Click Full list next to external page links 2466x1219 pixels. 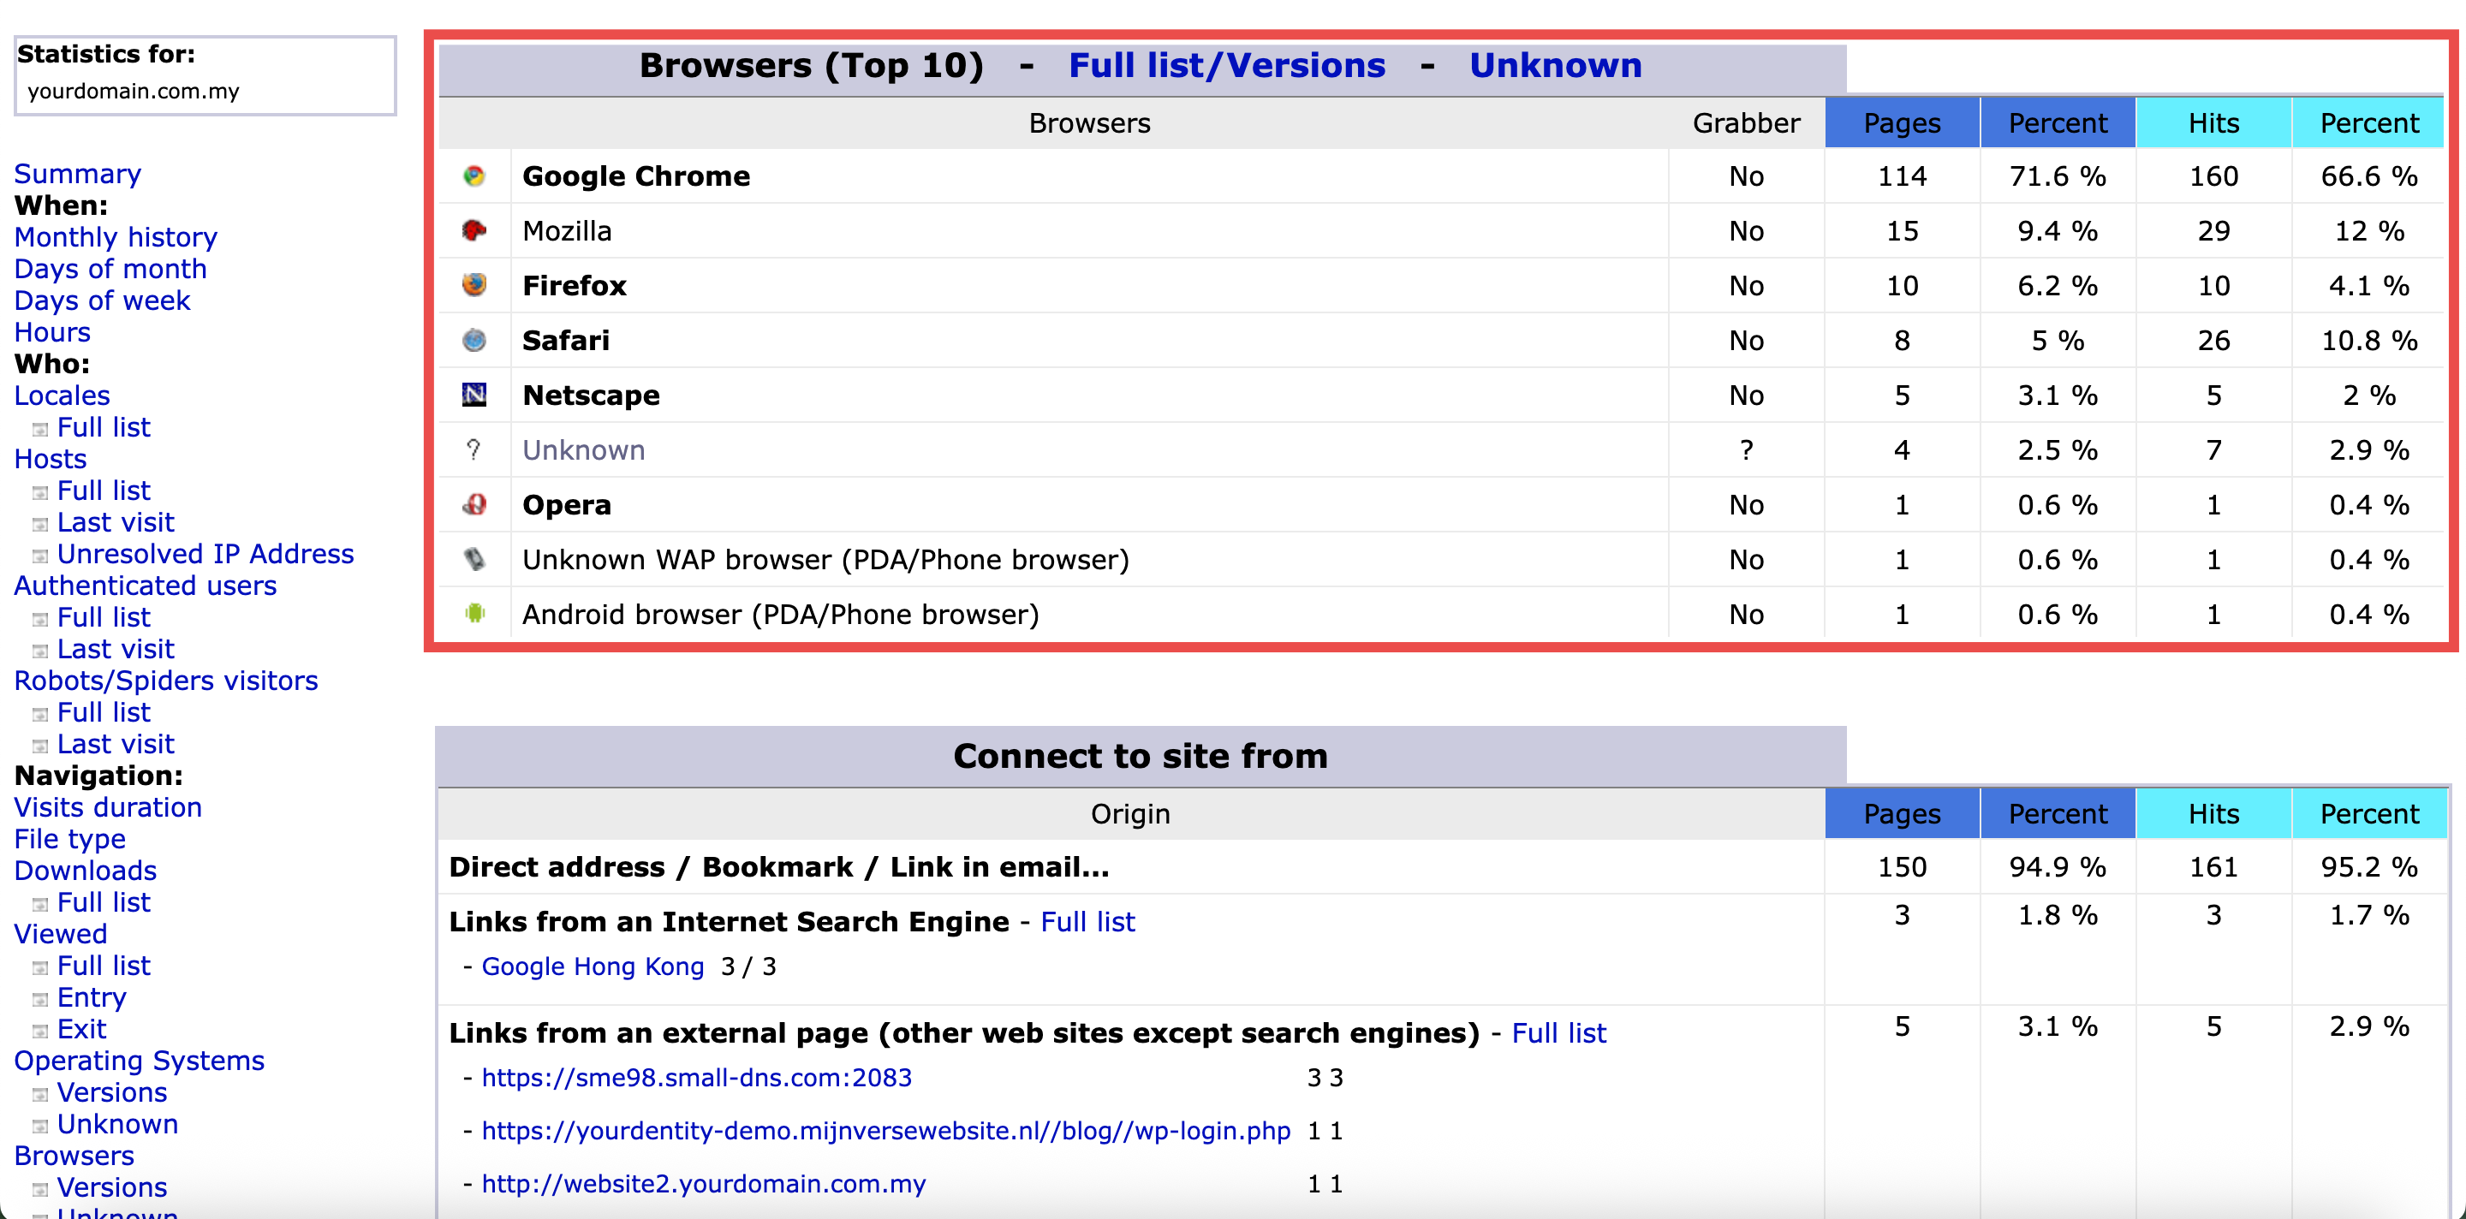point(1558,1033)
